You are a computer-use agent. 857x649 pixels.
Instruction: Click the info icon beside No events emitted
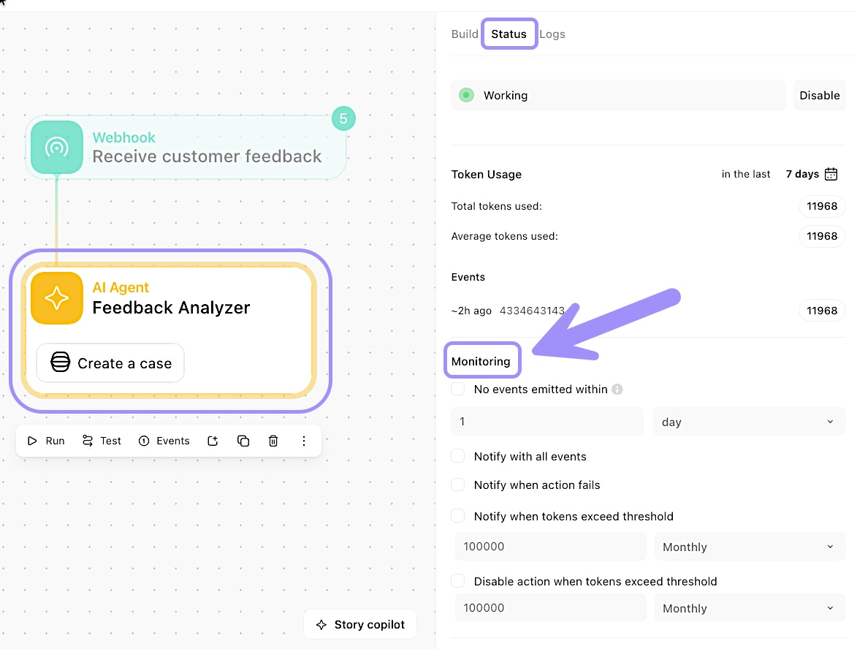(617, 390)
